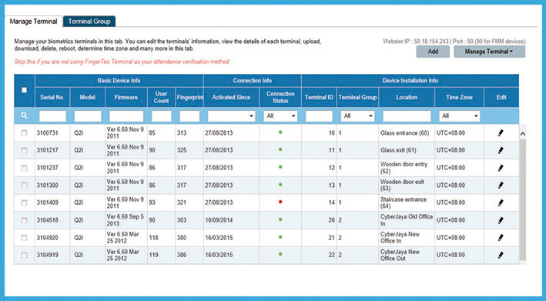The width and height of the screenshot is (546, 301).
Task: Open the Connection Status filter dropdown
Action: [x=280, y=116]
